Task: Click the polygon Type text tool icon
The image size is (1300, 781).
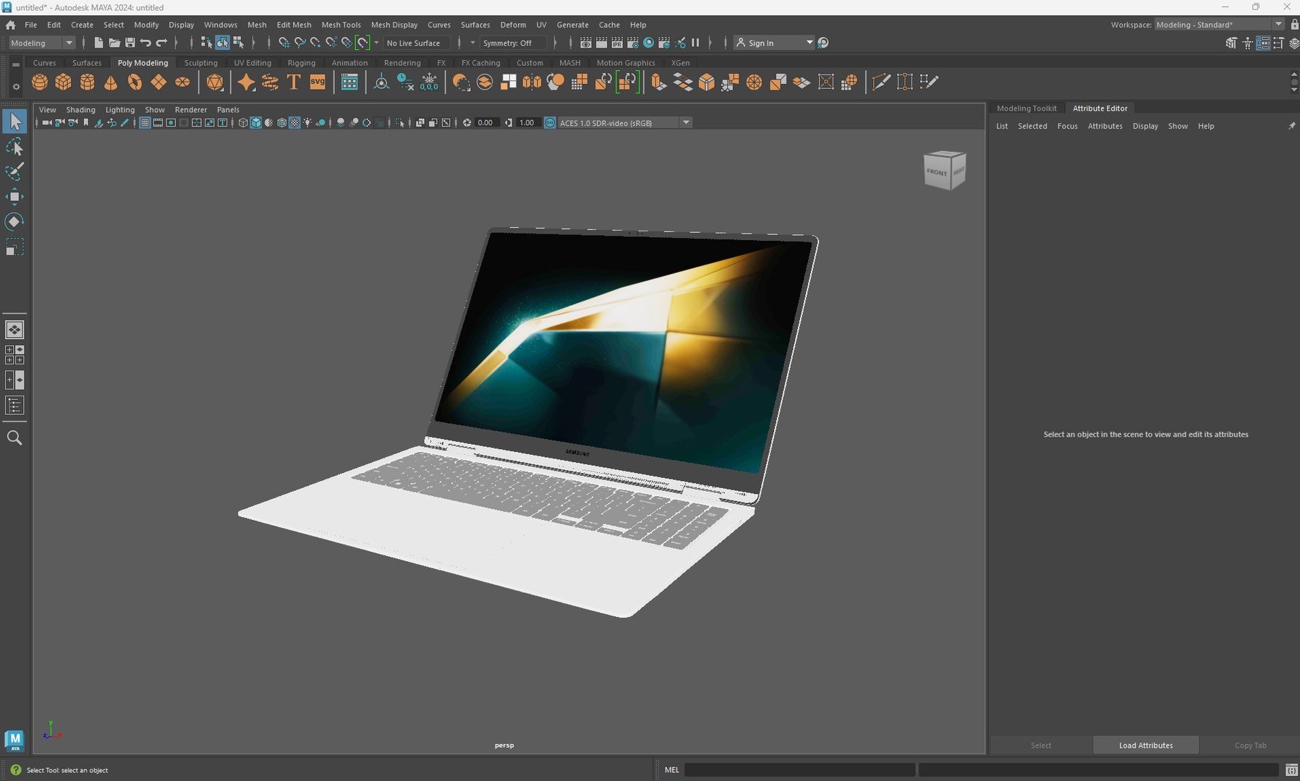Action: (x=294, y=82)
